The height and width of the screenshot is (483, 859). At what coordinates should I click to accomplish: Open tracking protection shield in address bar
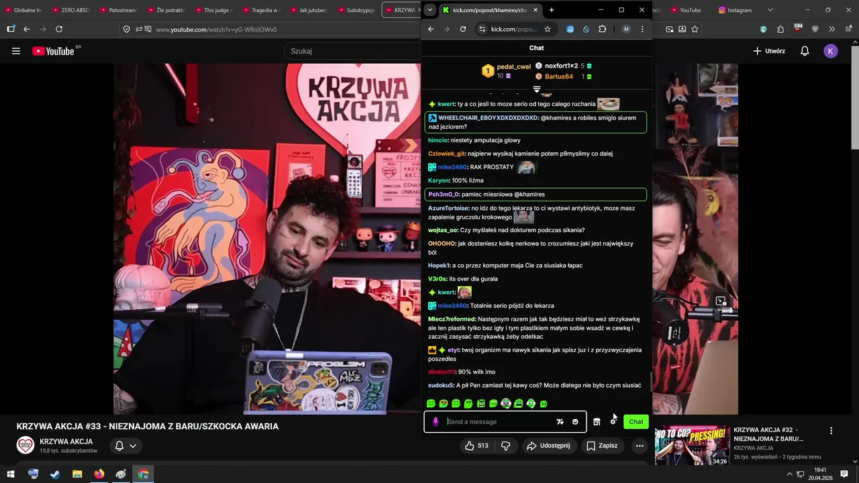tap(127, 30)
